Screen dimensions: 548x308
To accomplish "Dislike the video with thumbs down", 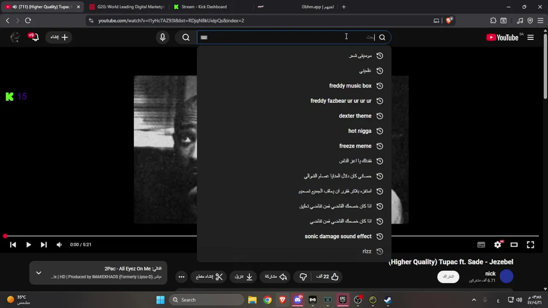I will 303,277.
